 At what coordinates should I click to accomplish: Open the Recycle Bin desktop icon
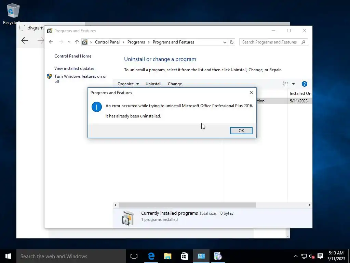13,14
